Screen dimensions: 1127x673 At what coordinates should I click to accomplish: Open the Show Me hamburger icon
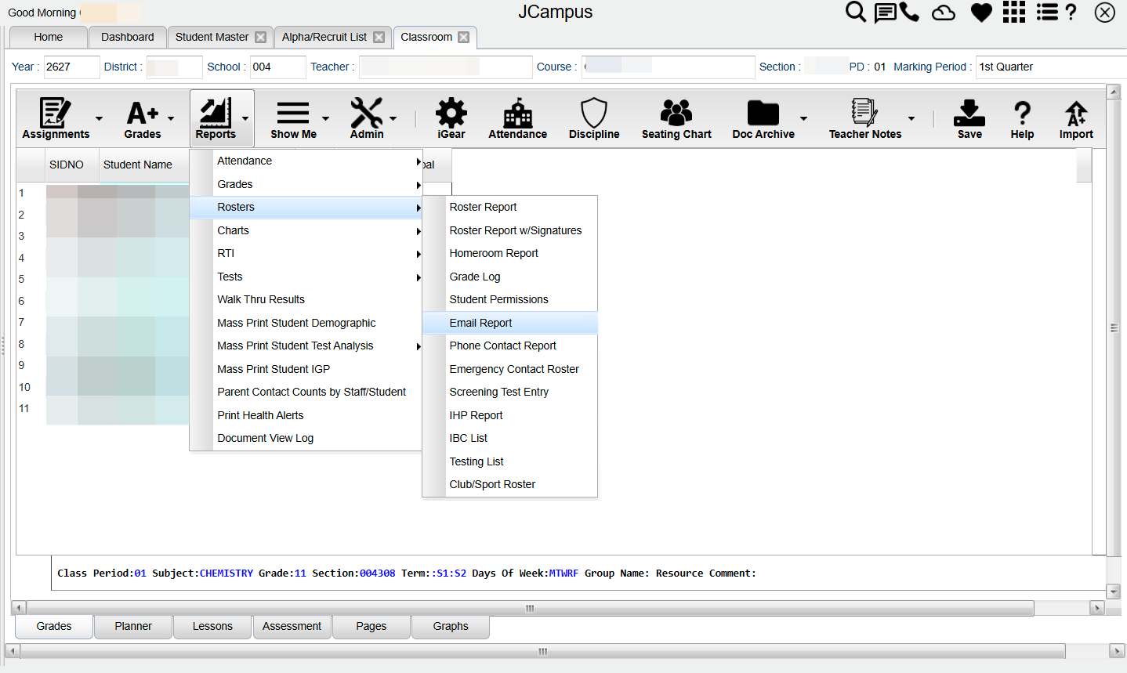(293, 114)
